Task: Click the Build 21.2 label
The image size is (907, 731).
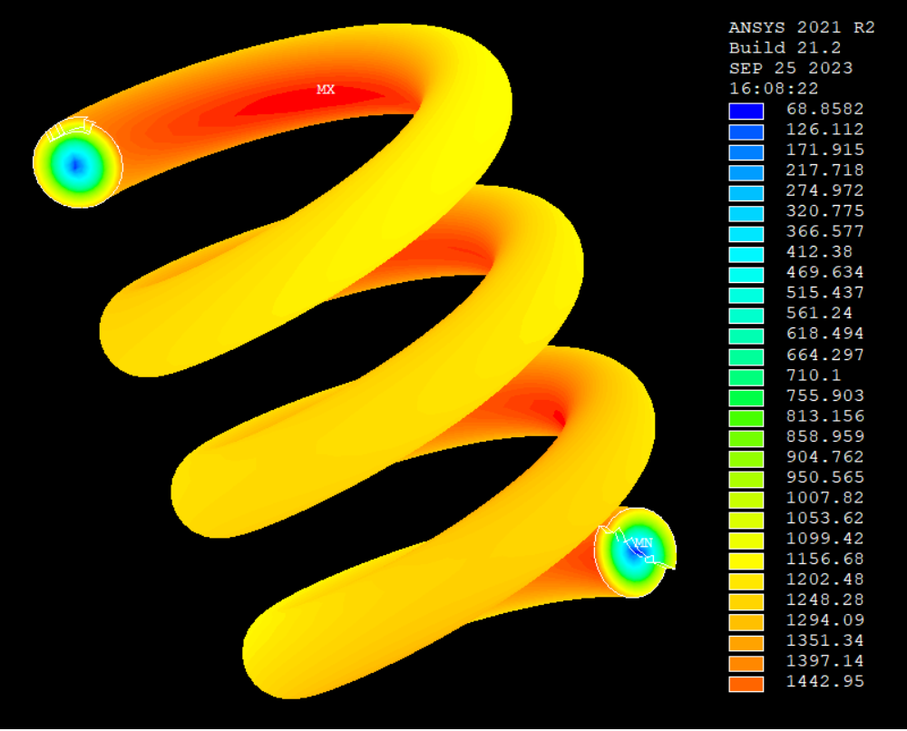Action: [x=785, y=48]
